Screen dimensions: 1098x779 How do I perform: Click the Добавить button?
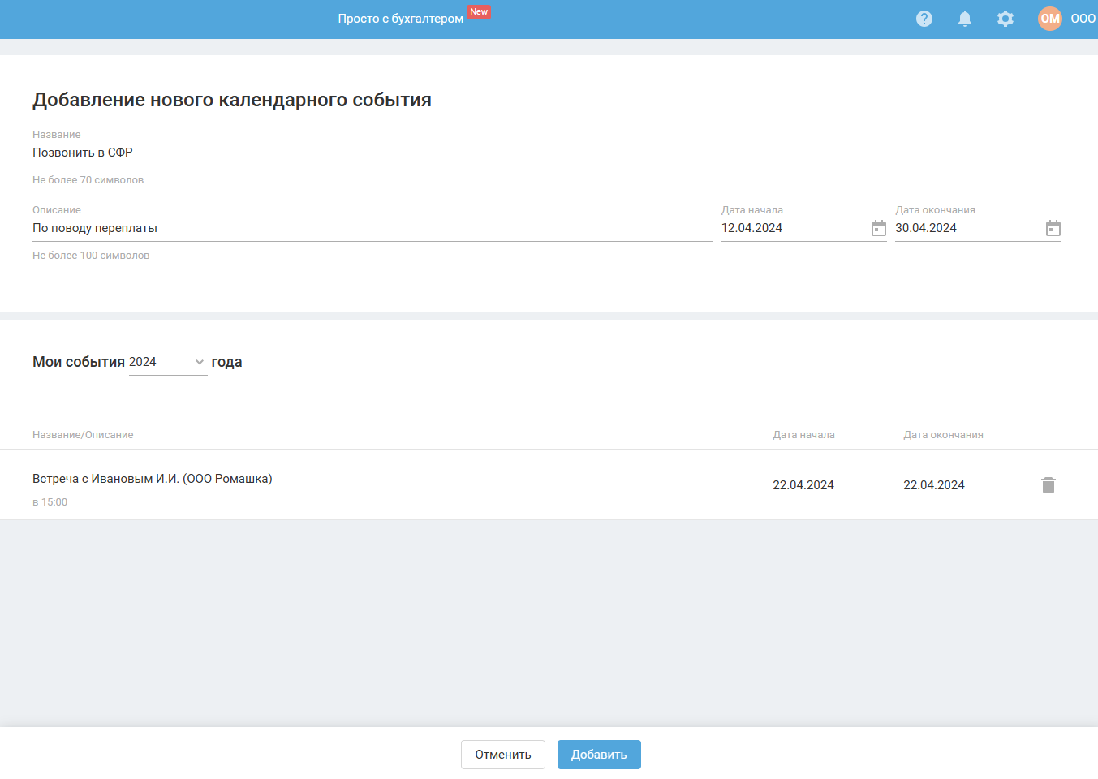(x=599, y=755)
